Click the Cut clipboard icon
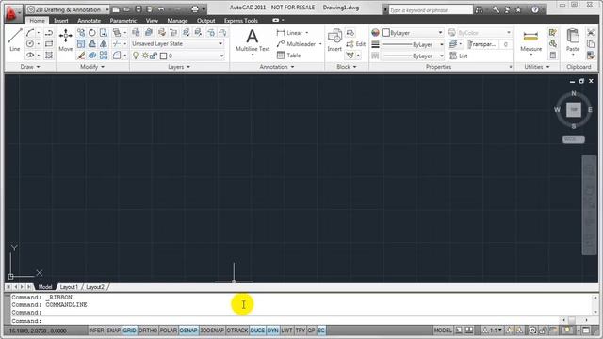The image size is (603, 339). click(591, 33)
